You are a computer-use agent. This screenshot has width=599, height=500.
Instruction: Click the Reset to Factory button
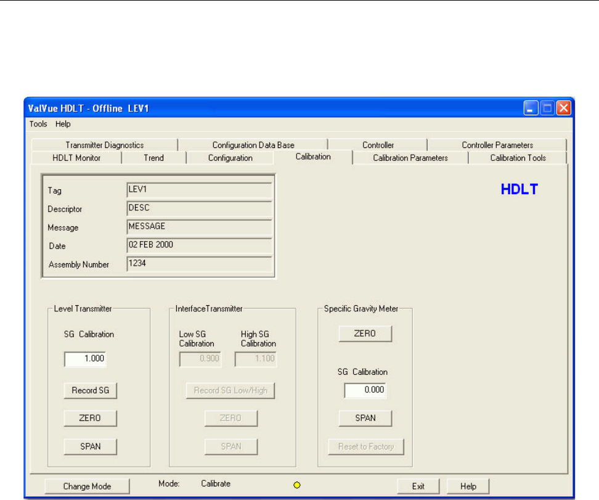tap(366, 446)
